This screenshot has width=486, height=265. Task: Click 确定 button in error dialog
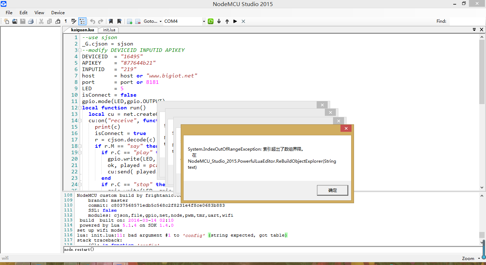333,190
